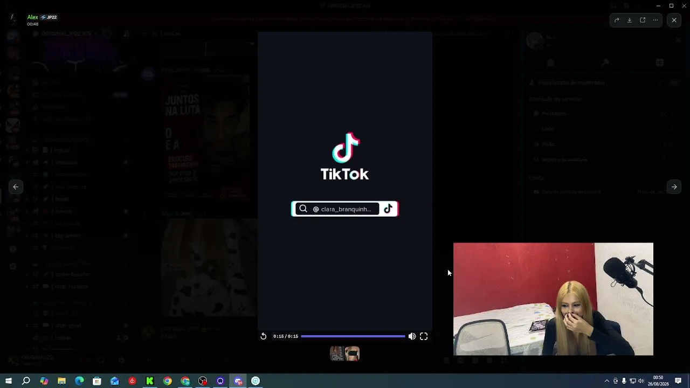Open the camera Meet Now tray icon
Image resolution: width=690 pixels, height=388 pixels.
click(616, 381)
